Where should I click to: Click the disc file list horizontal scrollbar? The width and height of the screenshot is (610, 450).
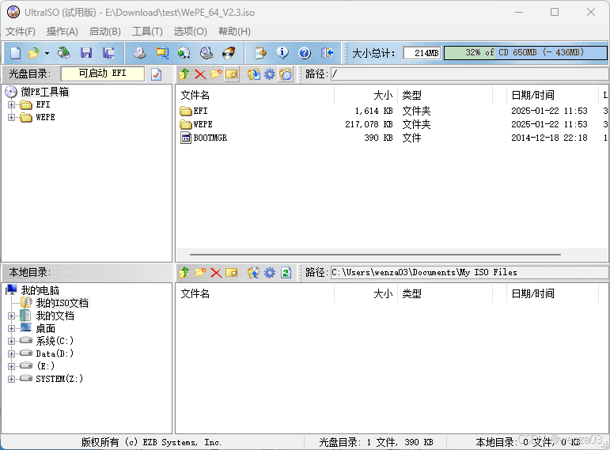375,255
